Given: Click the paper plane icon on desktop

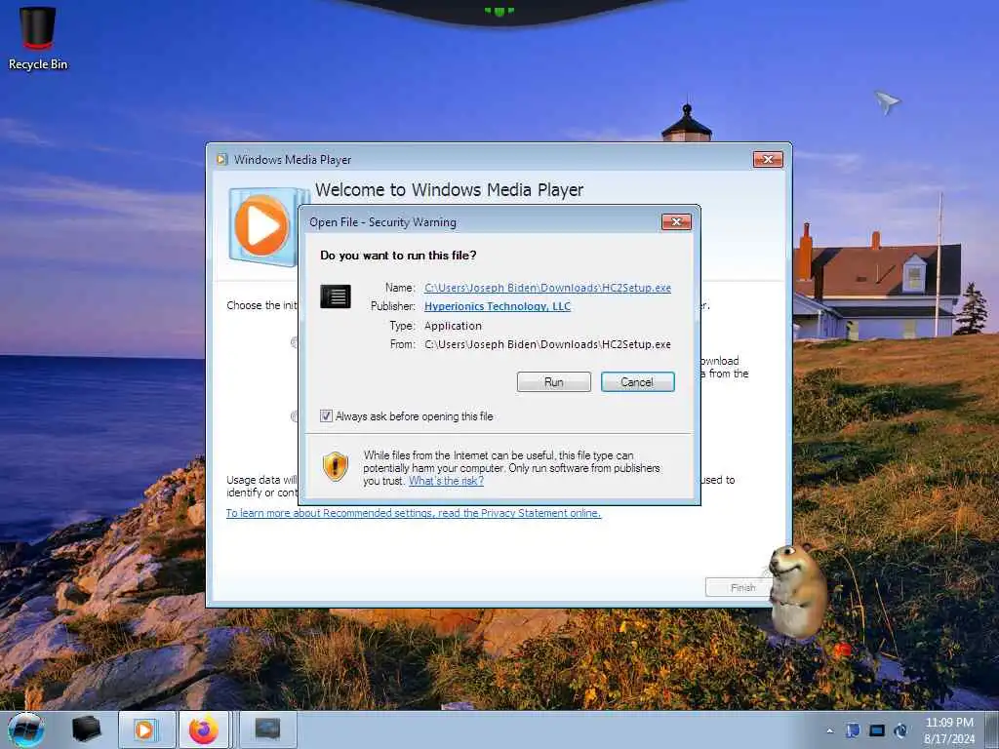Looking at the screenshot, I should [x=886, y=101].
